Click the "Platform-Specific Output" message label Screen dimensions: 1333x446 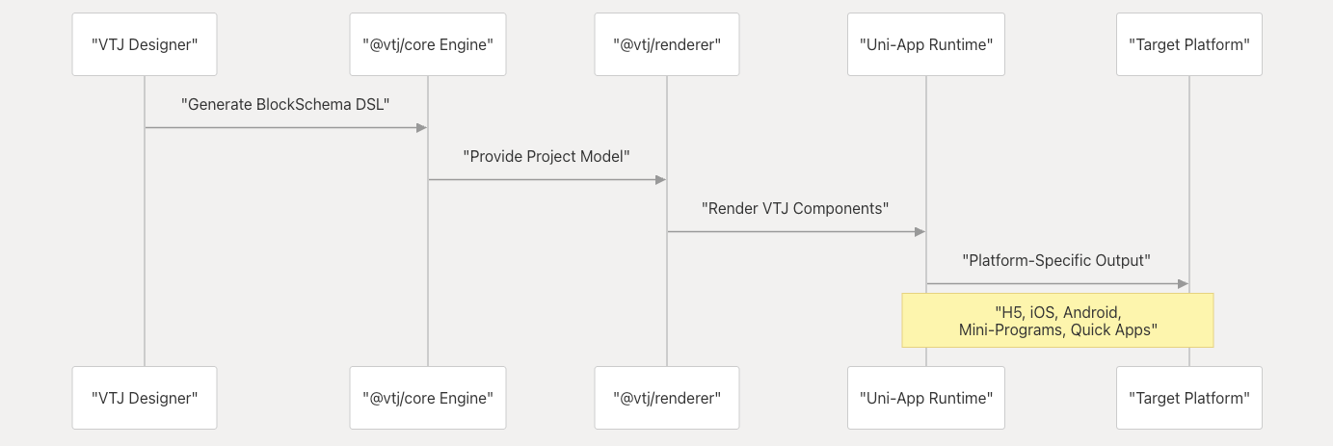[1057, 260]
